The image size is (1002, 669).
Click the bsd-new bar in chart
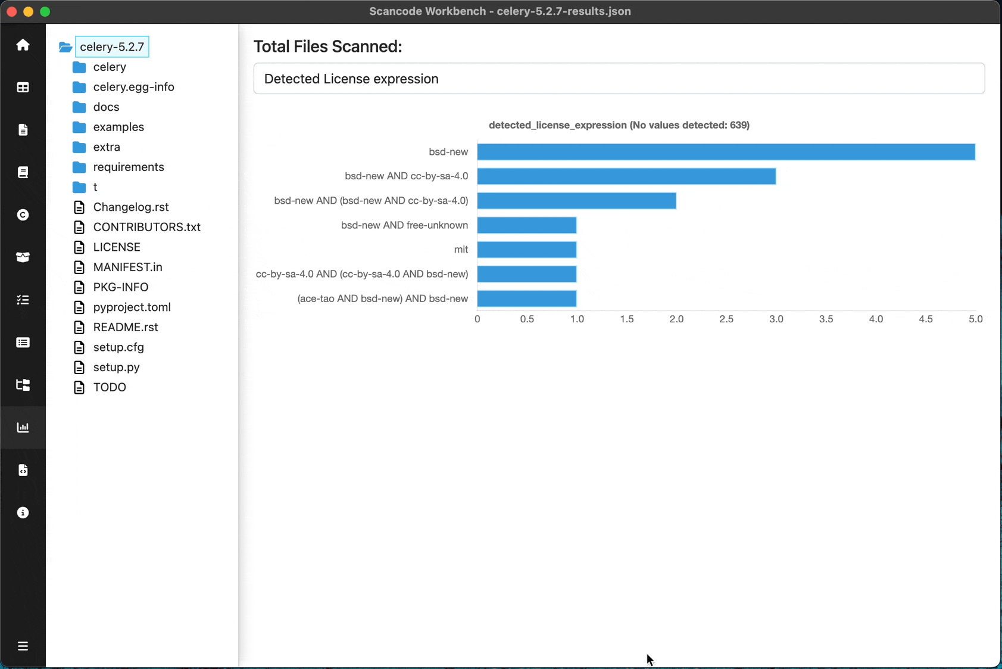(726, 152)
